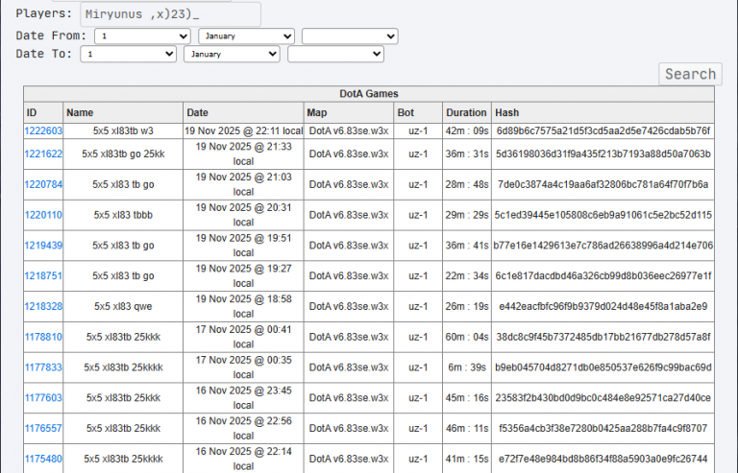The image size is (738, 473).
Task: Open game ID 1219439
Action: tap(43, 246)
